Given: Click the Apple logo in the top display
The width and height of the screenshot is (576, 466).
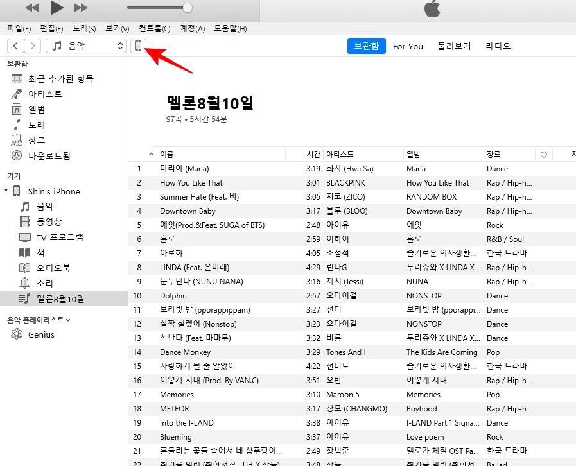Looking at the screenshot, I should 432,8.
